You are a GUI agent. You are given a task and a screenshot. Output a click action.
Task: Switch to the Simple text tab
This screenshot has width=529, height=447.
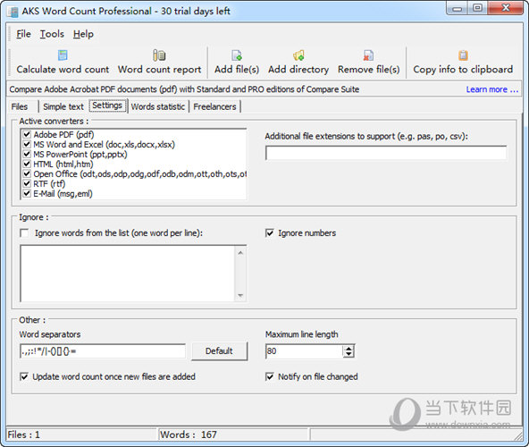63,106
